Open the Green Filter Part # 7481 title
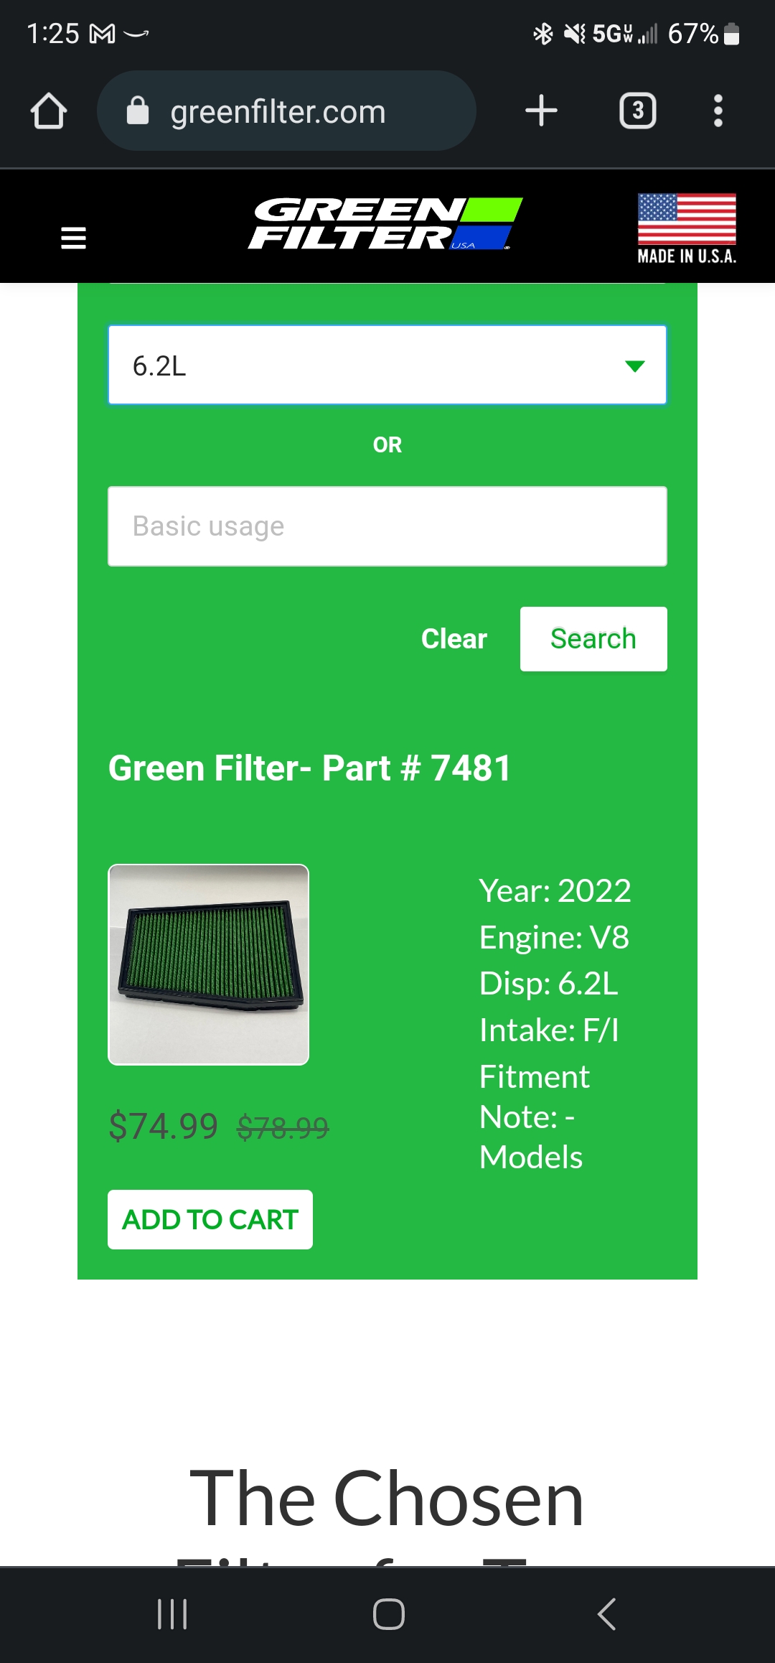The image size is (775, 1663). tap(309, 768)
